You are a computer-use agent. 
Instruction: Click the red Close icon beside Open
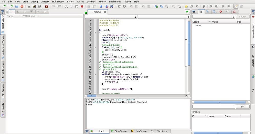(x=22, y=6)
